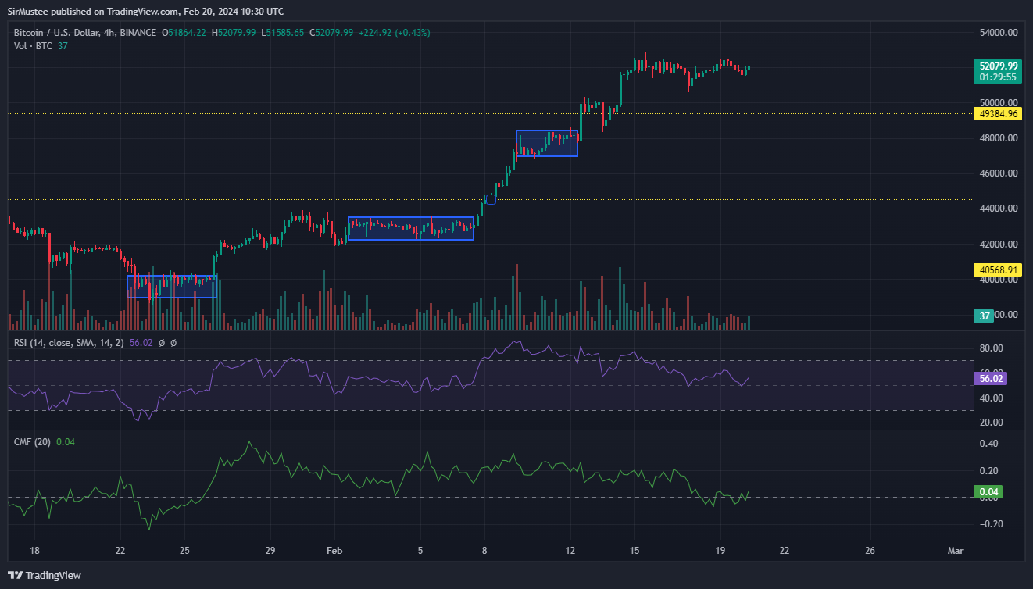The width and height of the screenshot is (1033, 589).
Task: Click the SirMustee published on TradingView.com header
Action: (x=145, y=11)
